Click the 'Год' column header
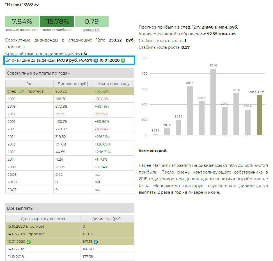 pos(29,84)
